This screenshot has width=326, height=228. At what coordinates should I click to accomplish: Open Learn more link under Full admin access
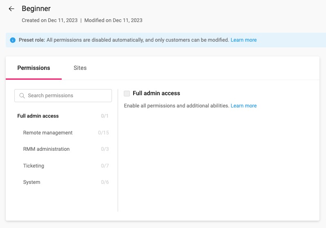coord(243,106)
